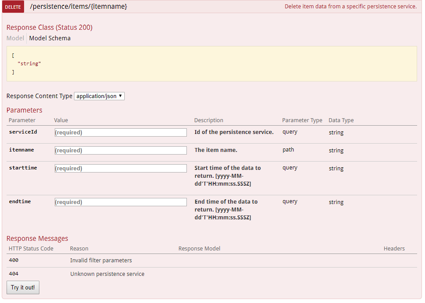Select the Model Schema tab
This screenshot has height=303, width=425.
(49, 38)
